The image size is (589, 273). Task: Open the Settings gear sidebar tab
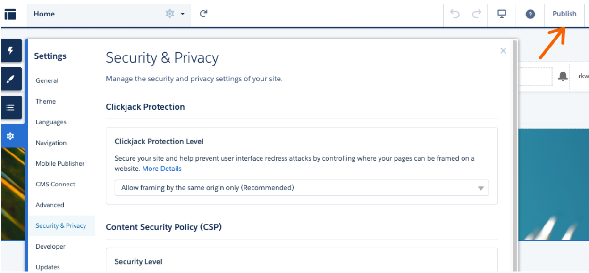(x=11, y=136)
